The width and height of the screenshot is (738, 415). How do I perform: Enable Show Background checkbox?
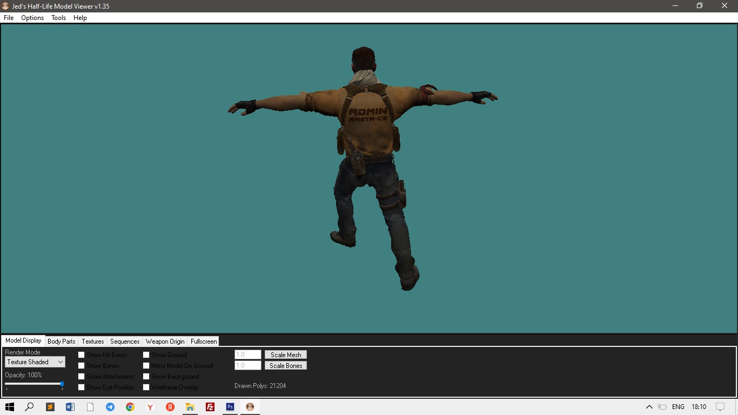(x=146, y=377)
